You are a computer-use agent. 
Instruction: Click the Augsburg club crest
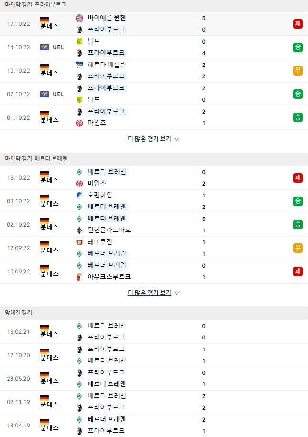(x=79, y=277)
